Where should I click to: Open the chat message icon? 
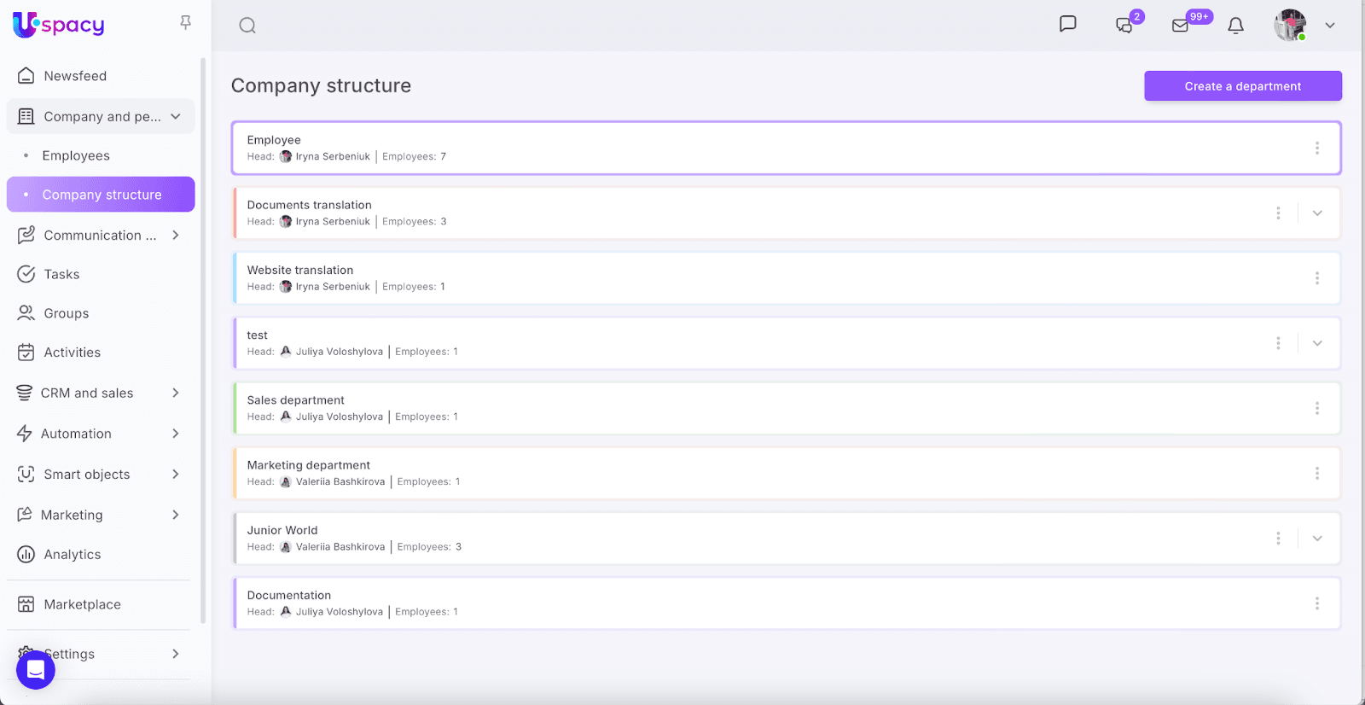(1067, 24)
